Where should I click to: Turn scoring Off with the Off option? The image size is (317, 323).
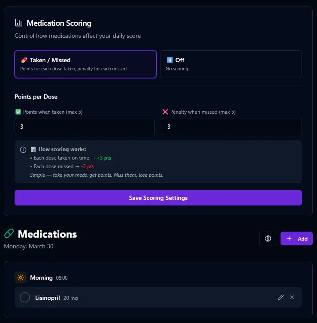click(231, 64)
